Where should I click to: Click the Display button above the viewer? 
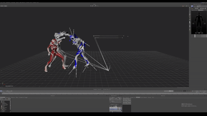(5, 6)
